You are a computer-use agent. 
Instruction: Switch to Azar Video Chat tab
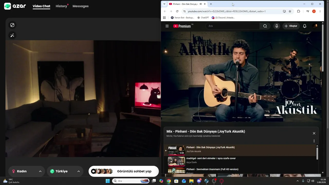pyautogui.click(x=41, y=6)
